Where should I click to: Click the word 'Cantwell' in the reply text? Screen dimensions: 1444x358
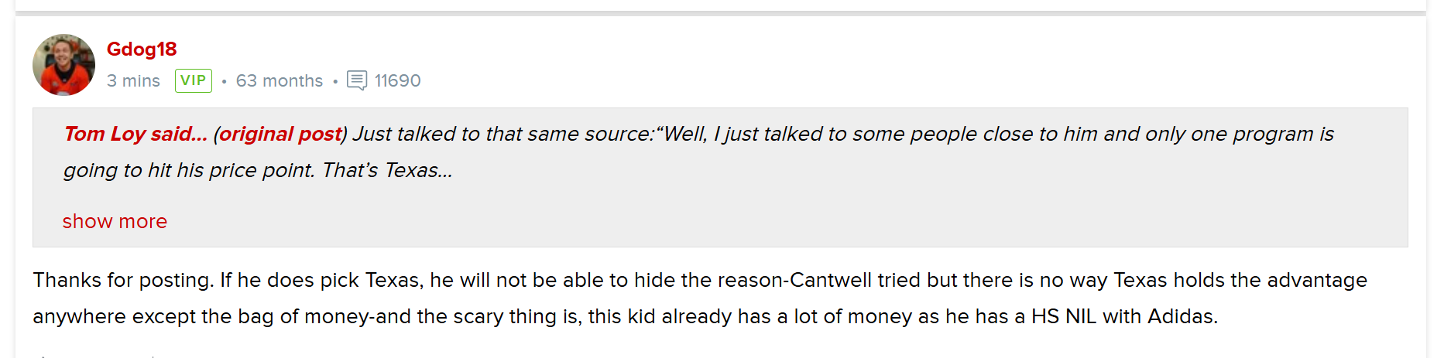tap(831, 280)
